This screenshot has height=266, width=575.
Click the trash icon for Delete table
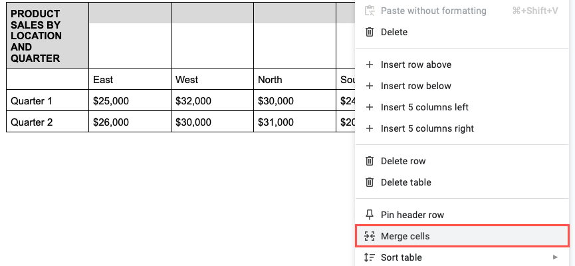370,182
